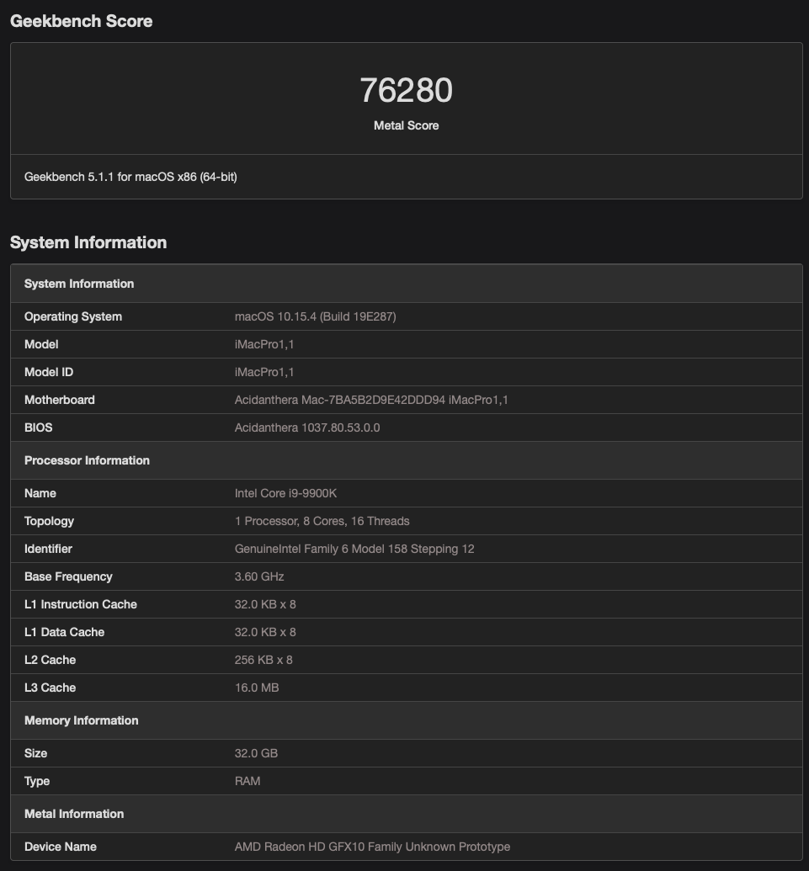This screenshot has height=871, width=809.
Task: Click the 'Metal Information' section header
Action: 406,814
